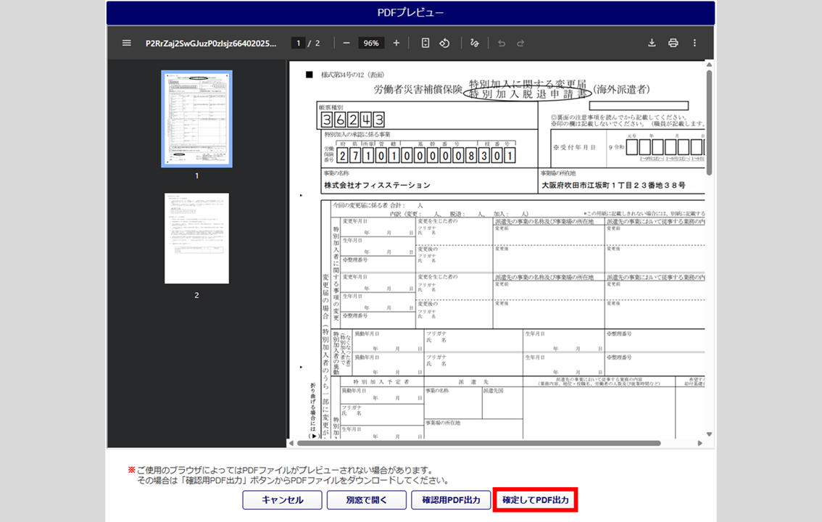Click the fit to page icon
This screenshot has height=522, width=822.
(x=425, y=43)
